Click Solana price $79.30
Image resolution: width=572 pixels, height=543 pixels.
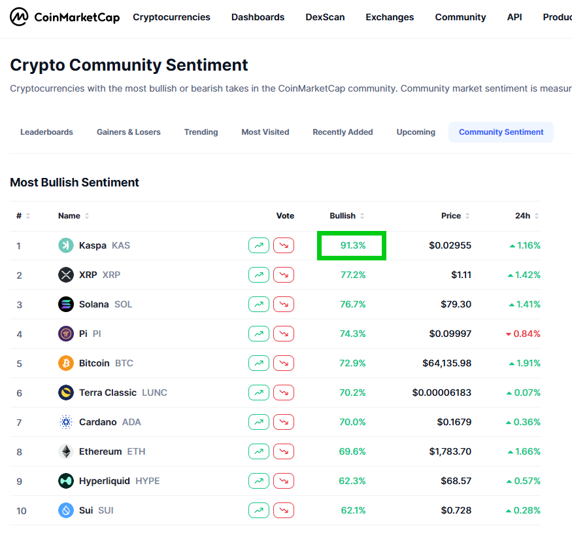click(456, 304)
